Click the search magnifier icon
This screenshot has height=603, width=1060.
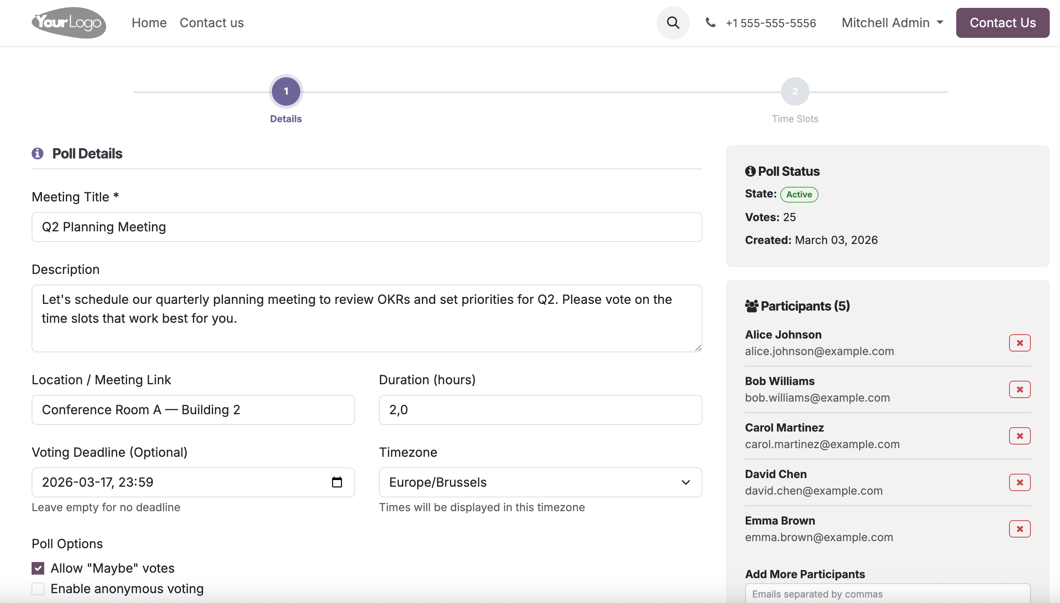(672, 23)
